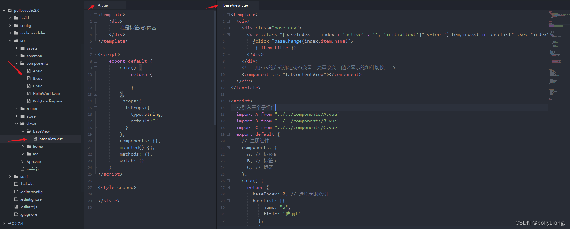Click the node_modules folder icon

coord(16,33)
